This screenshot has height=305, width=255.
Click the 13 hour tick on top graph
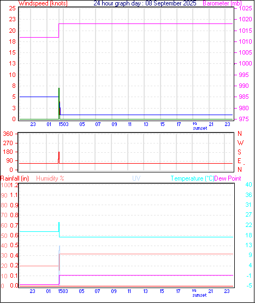pos(146,124)
